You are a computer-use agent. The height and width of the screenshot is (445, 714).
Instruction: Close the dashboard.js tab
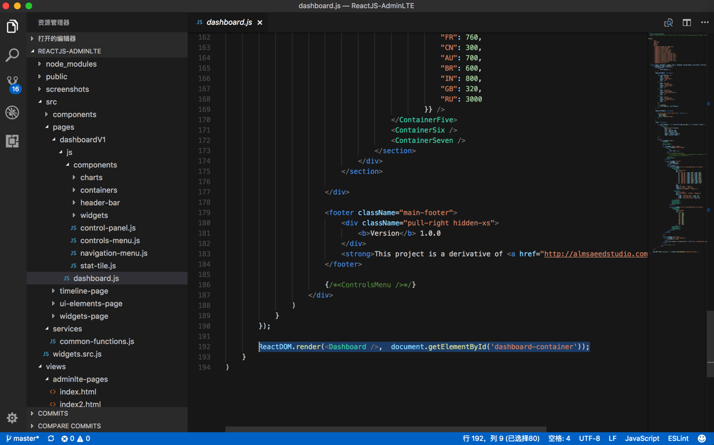tap(260, 22)
